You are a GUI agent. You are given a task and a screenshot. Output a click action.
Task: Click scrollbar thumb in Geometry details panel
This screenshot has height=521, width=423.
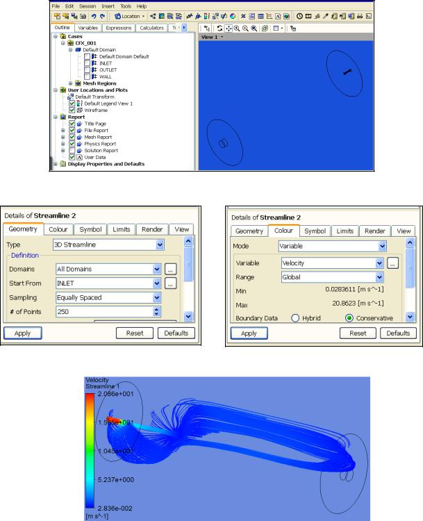(188, 264)
